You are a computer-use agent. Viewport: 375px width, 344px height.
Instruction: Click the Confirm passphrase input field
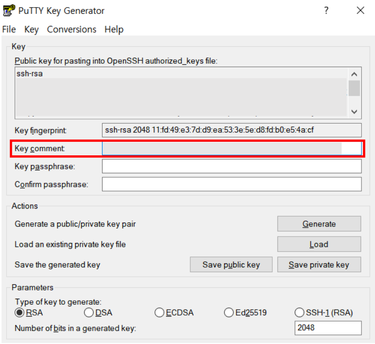[232, 184]
